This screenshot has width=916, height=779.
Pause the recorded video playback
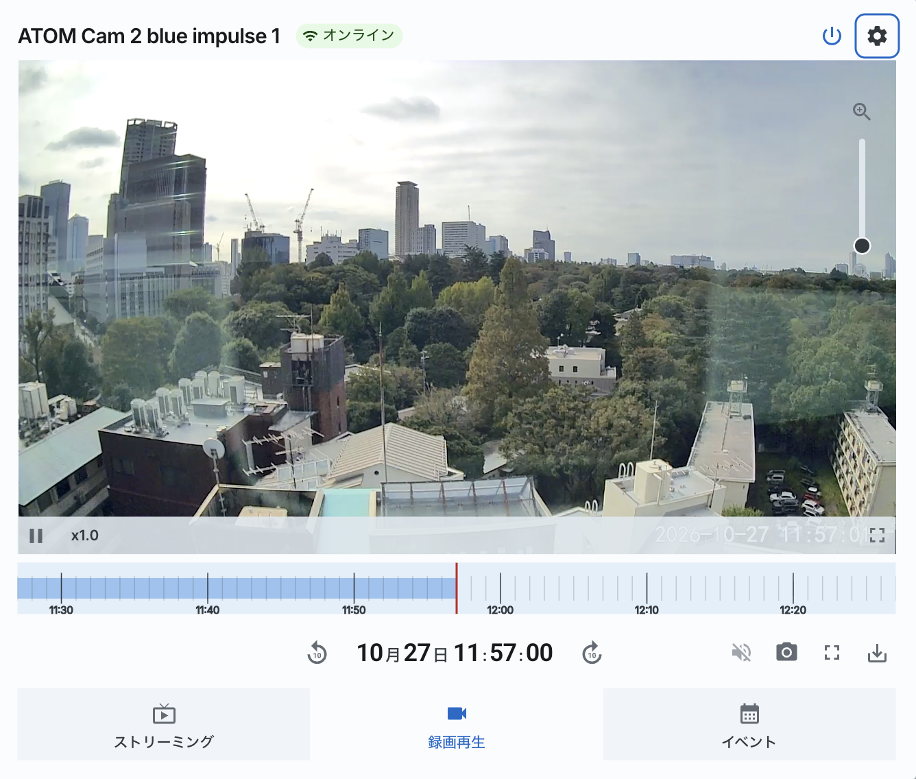(36, 536)
